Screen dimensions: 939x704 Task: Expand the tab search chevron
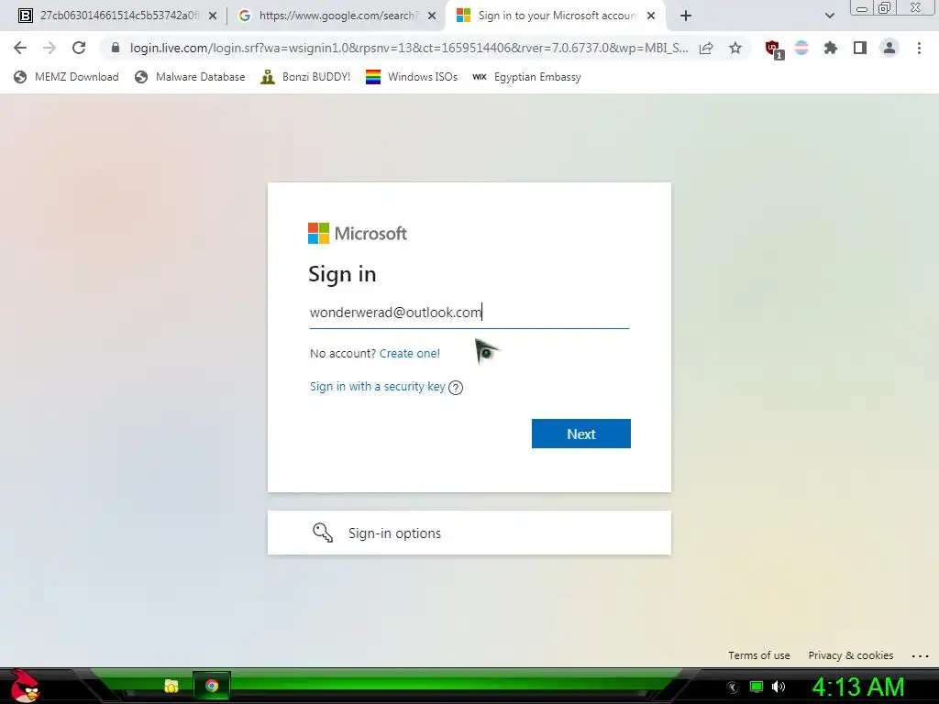[829, 16]
